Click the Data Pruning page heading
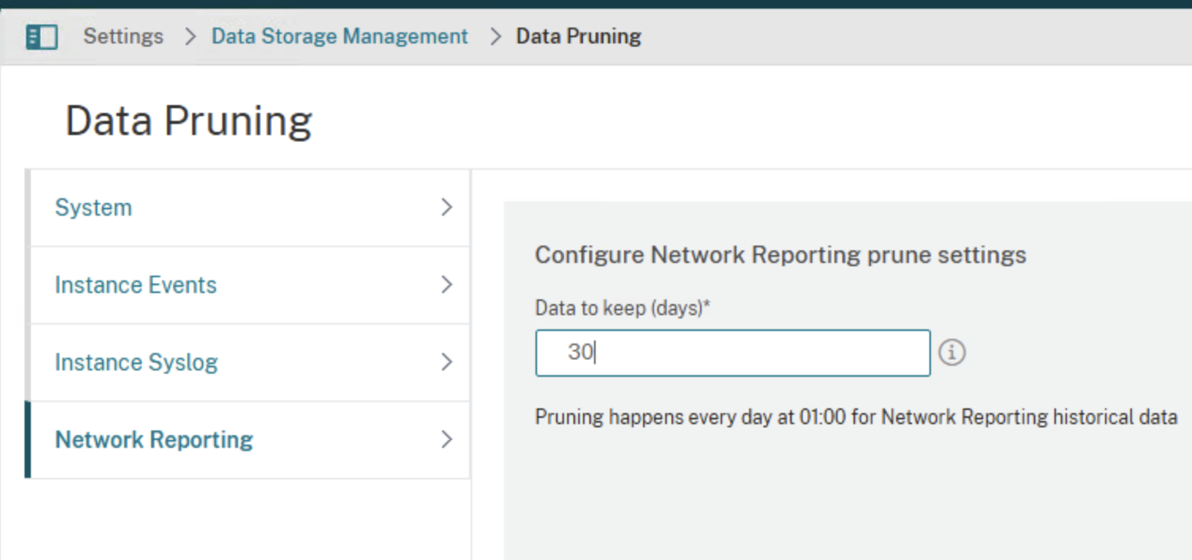1192x560 pixels. [188, 121]
